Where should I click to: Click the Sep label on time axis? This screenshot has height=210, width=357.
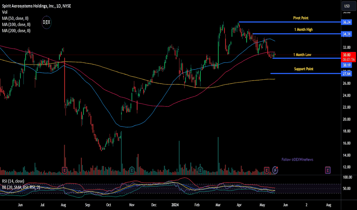coord(87,205)
